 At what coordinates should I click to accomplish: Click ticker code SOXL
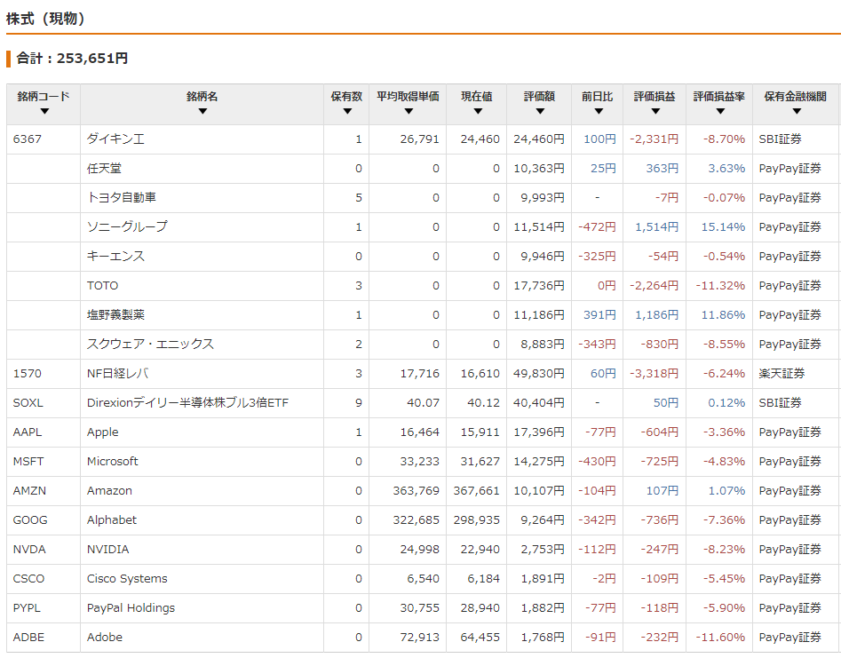click(28, 403)
